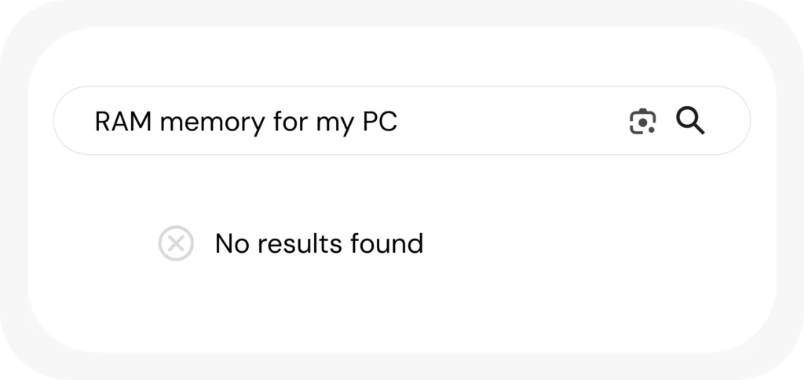Click the circled X no-results icon
Viewport: 804px width, 380px height.
pyautogui.click(x=176, y=243)
